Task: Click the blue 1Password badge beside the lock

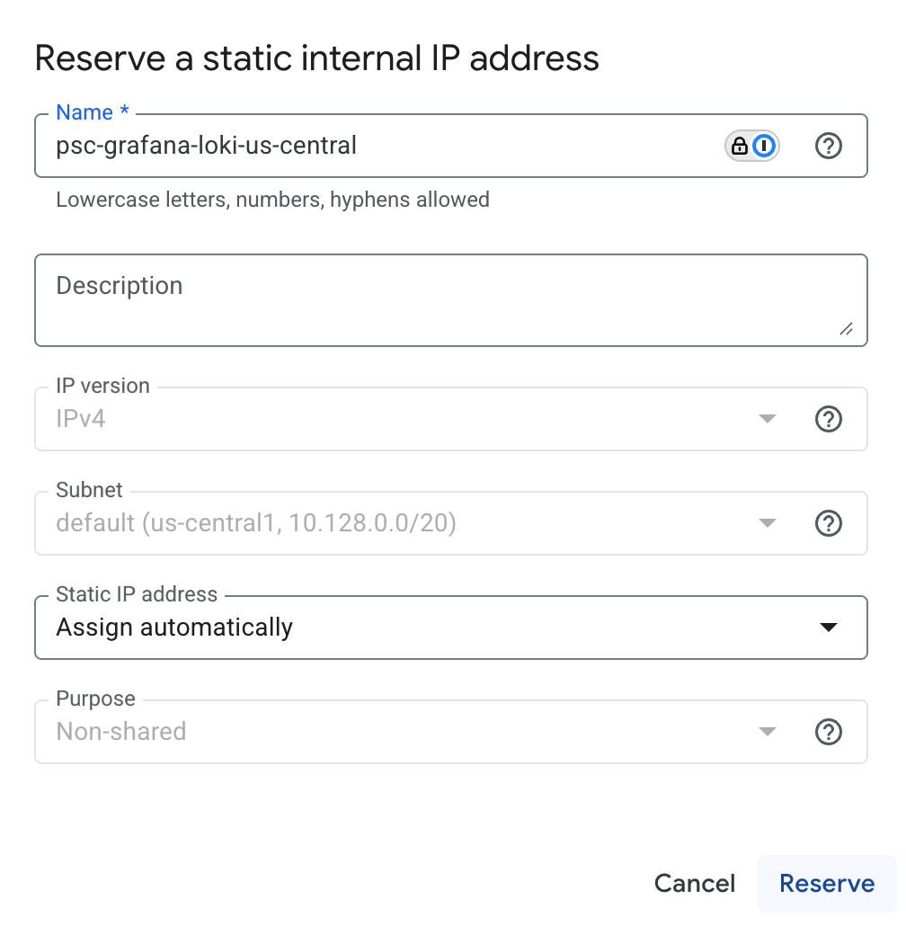Action: pos(763,145)
